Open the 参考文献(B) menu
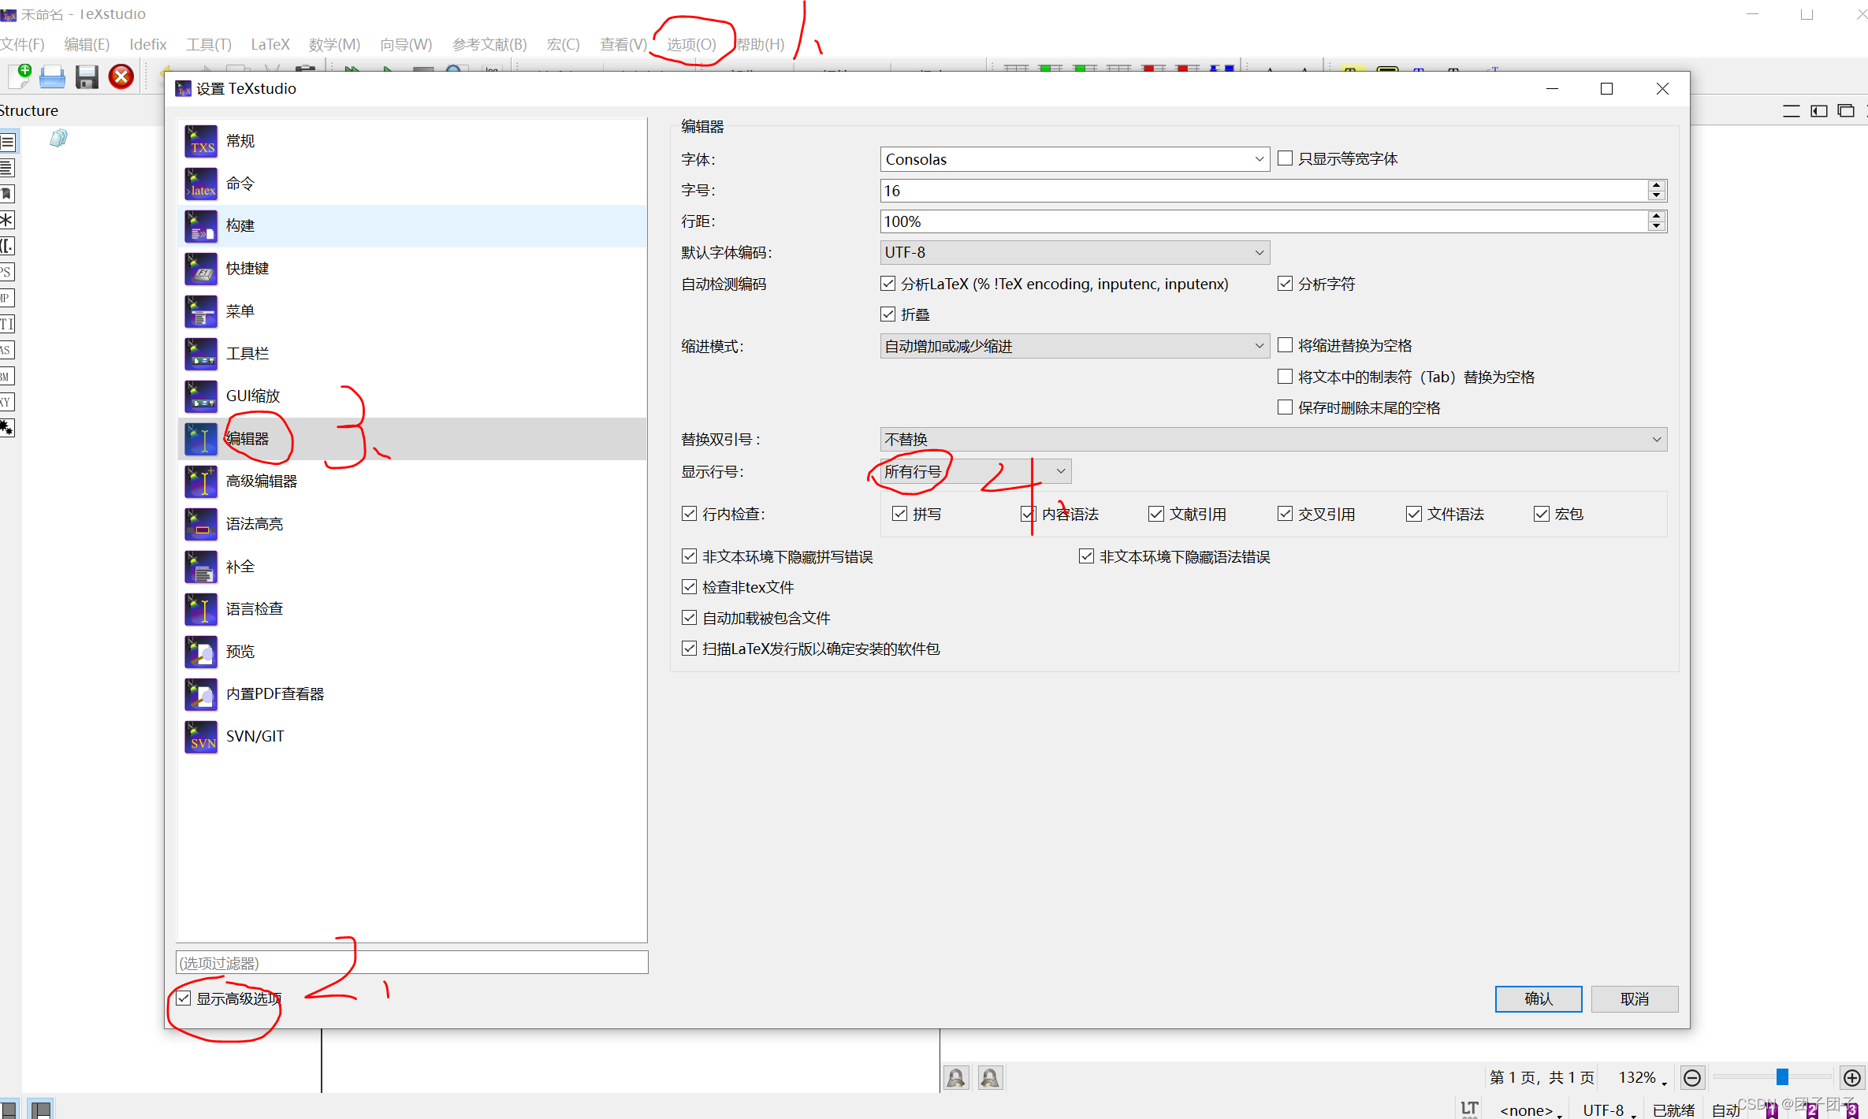The height and width of the screenshot is (1119, 1868). [x=489, y=44]
